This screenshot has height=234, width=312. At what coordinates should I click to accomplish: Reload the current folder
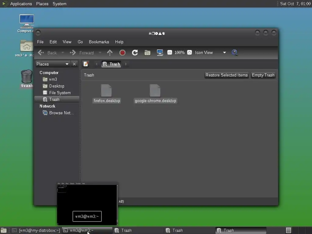(135, 52)
